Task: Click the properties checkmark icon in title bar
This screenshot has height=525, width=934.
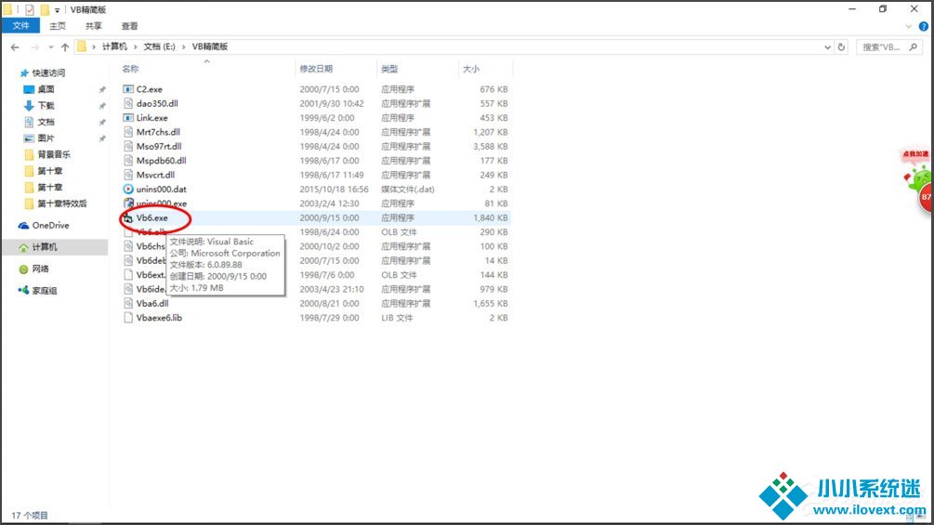Action: point(29,9)
